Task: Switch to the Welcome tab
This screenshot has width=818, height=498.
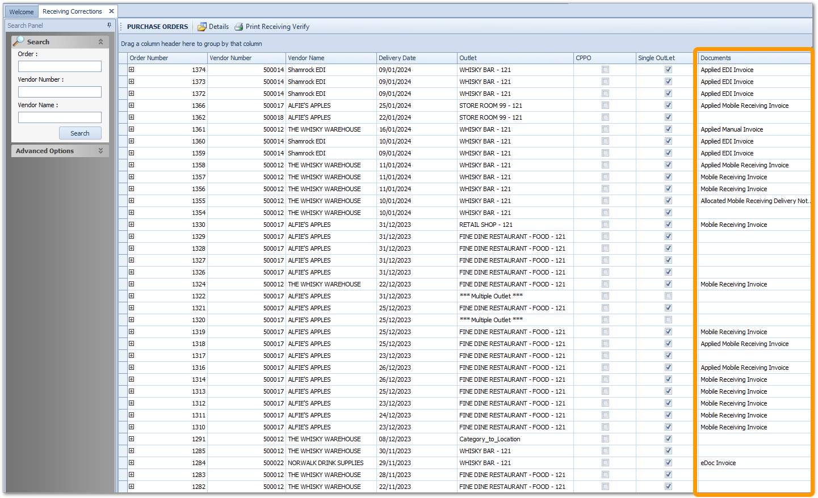Action: [21, 11]
